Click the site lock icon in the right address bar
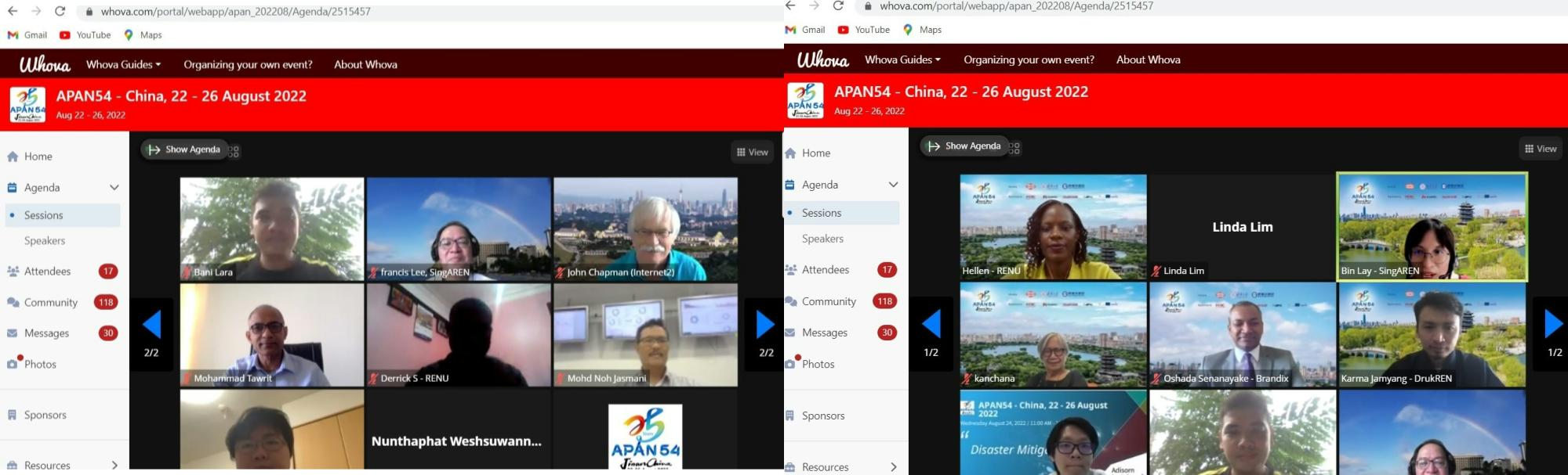This screenshot has height=475, width=1568. tap(868, 6)
